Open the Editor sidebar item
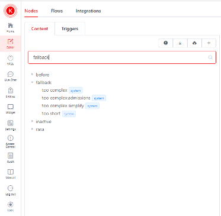This screenshot has width=221, height=216. point(10,44)
